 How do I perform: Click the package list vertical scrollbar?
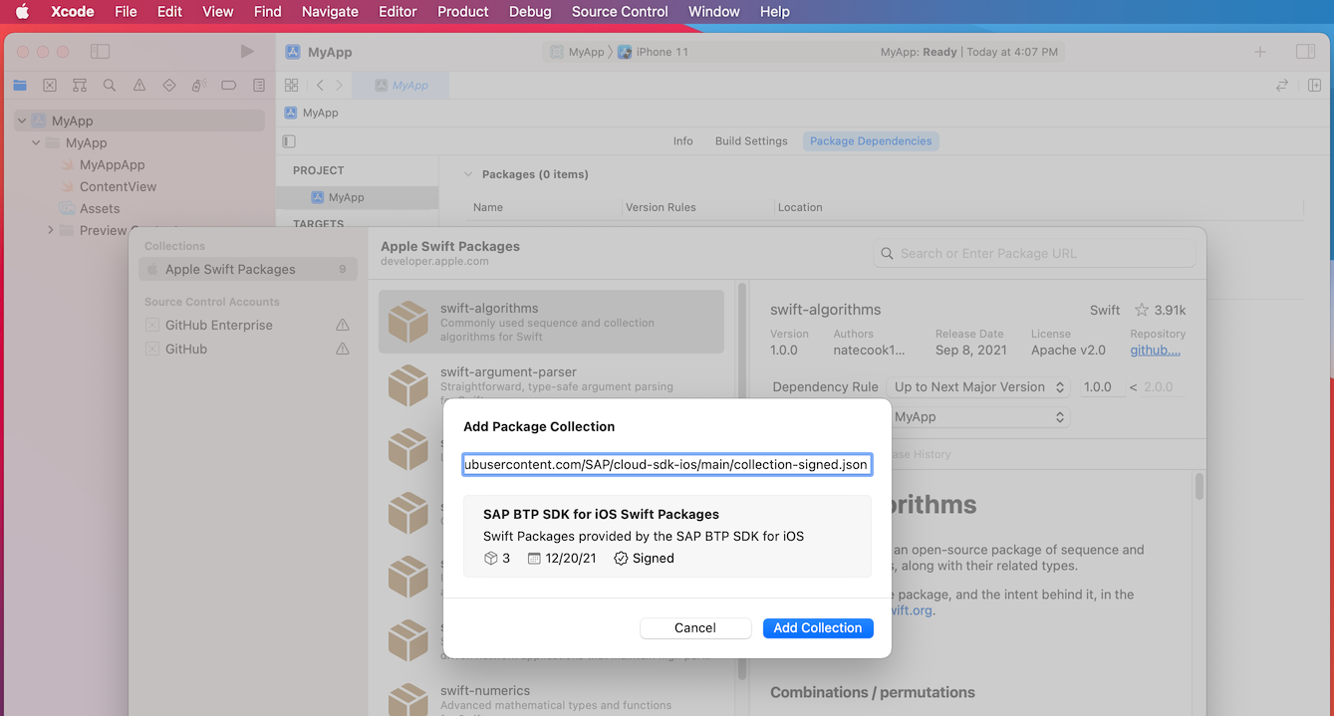coord(741,478)
